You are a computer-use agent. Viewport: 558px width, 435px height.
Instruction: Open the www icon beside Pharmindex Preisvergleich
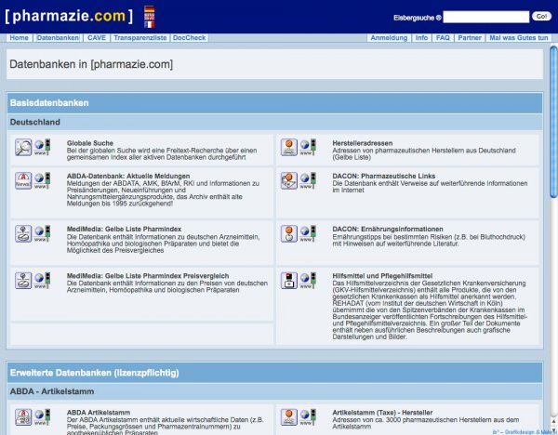(x=43, y=281)
